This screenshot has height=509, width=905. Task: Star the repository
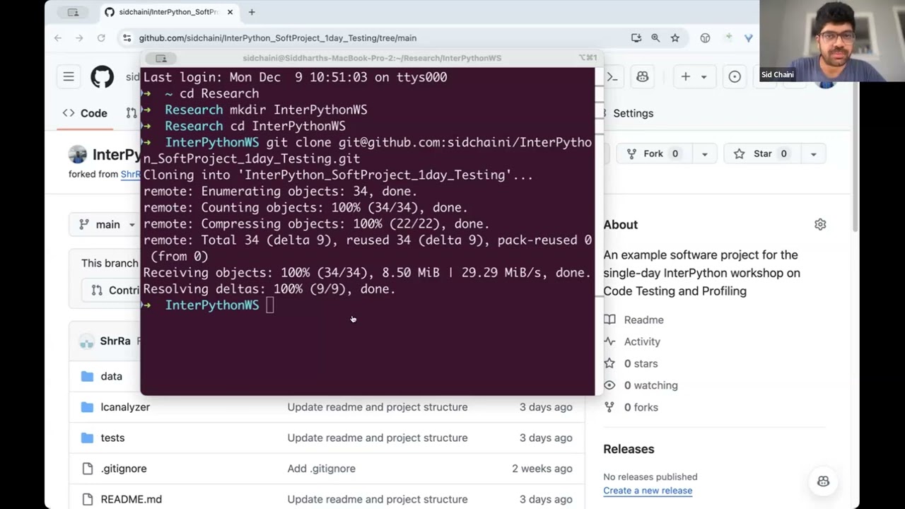(x=762, y=153)
